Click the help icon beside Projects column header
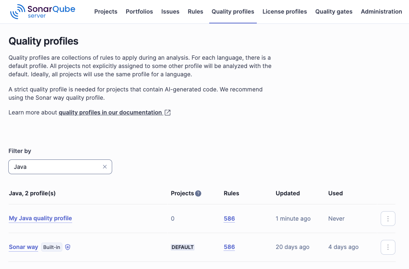This screenshot has height=269, width=409. coord(198,193)
